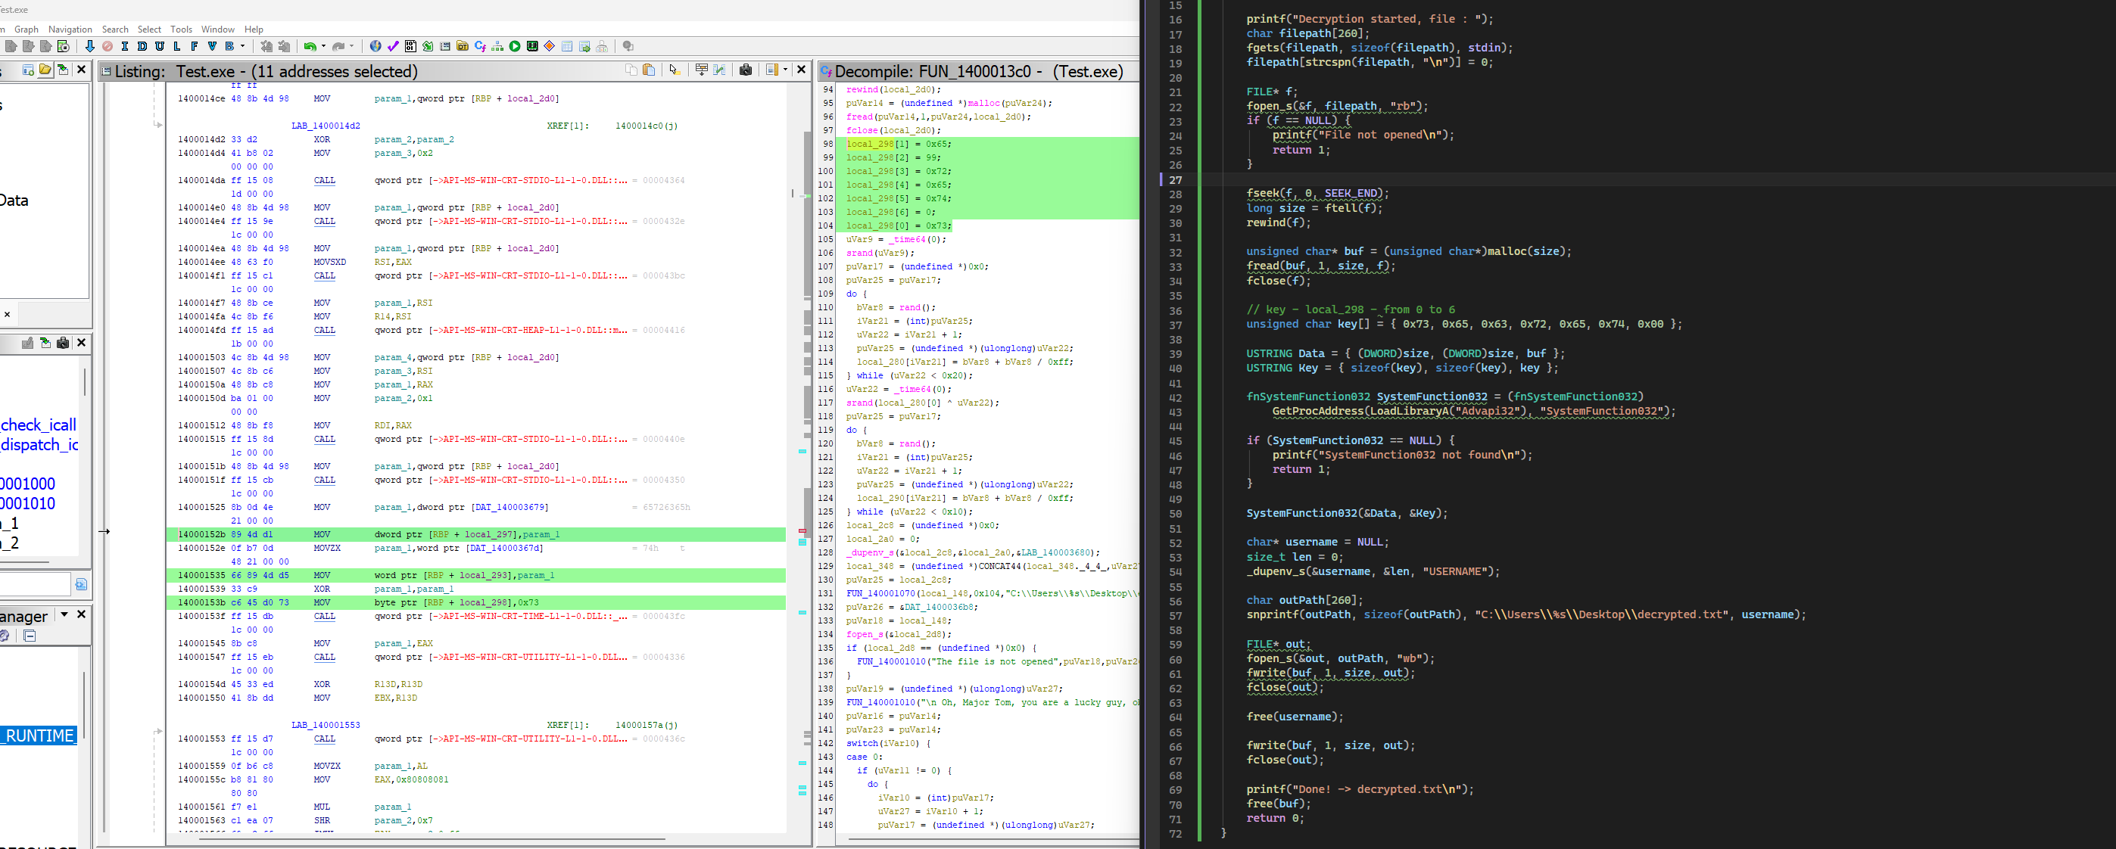Image resolution: width=2116 pixels, height=849 pixels.
Task: Undo the last action in the toolbar
Action: pos(310,48)
